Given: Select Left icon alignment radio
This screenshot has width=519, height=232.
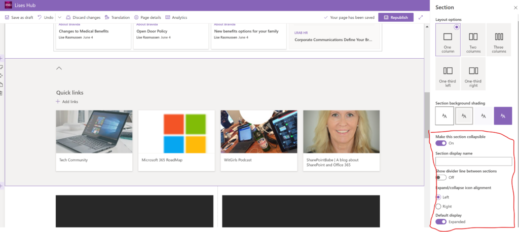Looking at the screenshot, I should [x=438, y=197].
